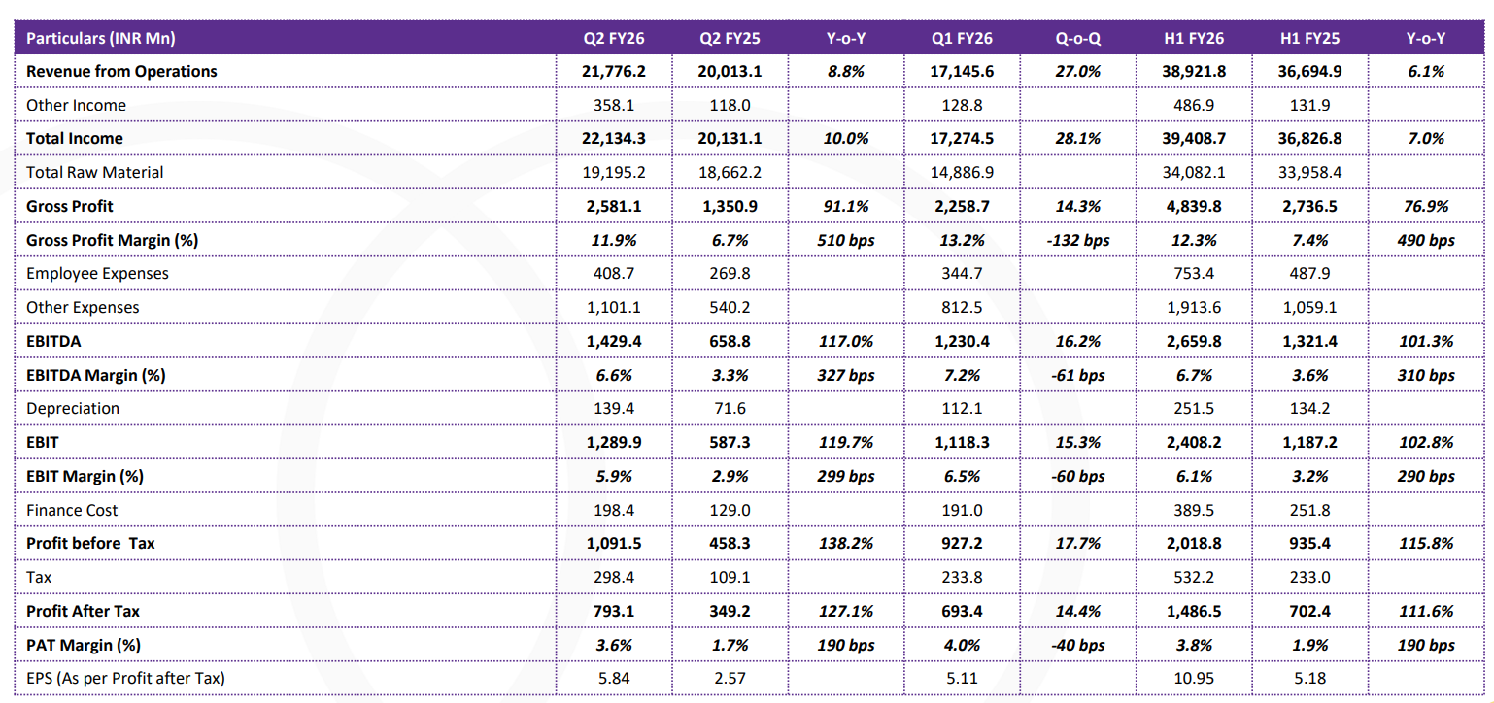
Task: Select the H1 FY25 column header
Action: pyautogui.click(x=1309, y=38)
